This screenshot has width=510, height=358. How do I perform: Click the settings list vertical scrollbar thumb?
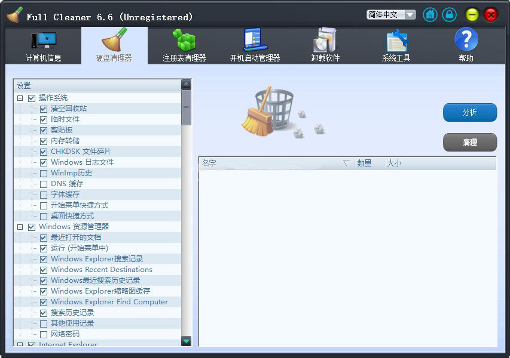(x=187, y=107)
